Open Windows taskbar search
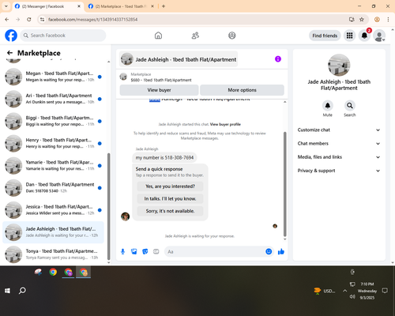Image resolution: width=395 pixels, height=316 pixels. (22, 291)
